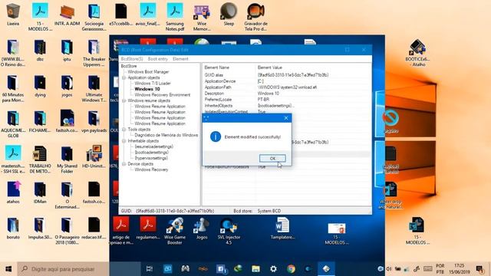Close the Element modified successfully dialog
The width and height of the screenshot is (491, 276).
(x=286, y=118)
